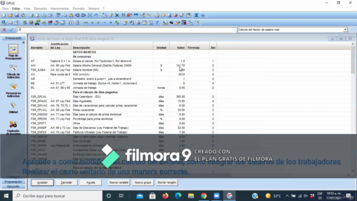Open the Windows Start menu
Image resolution: width=357 pixels, height=201 pixels.
coord(6,196)
